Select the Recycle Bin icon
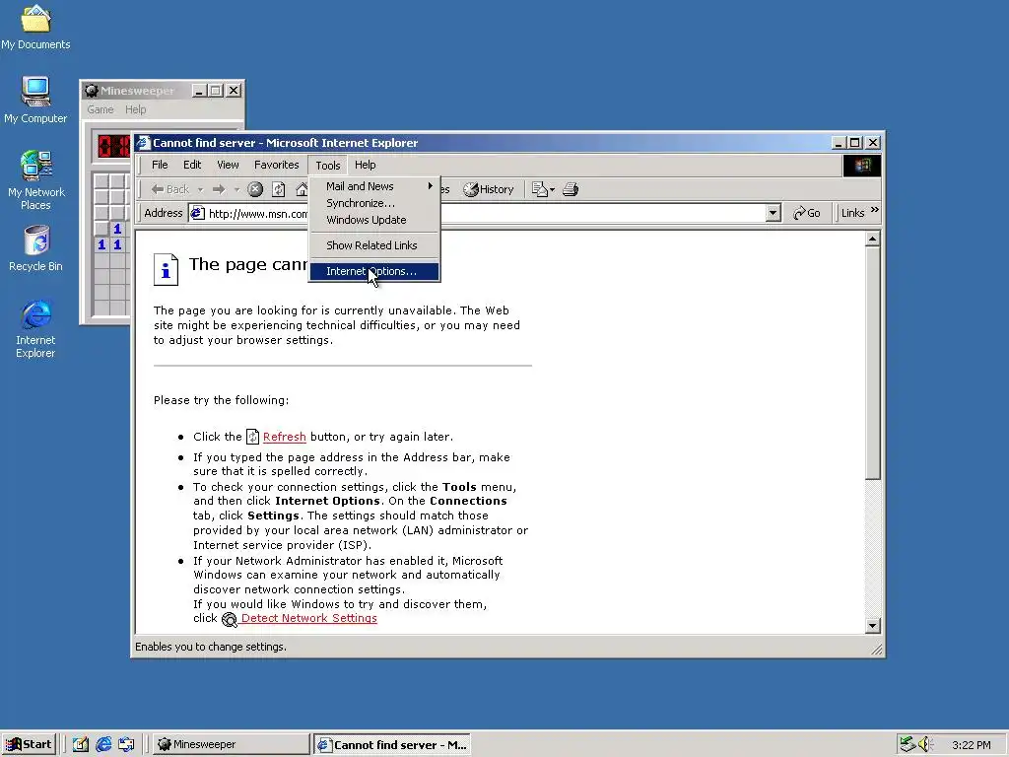 tap(35, 247)
